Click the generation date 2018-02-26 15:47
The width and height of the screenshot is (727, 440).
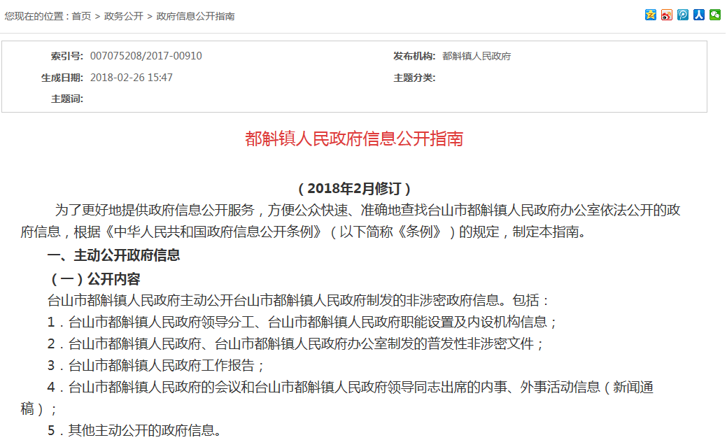[x=132, y=78]
